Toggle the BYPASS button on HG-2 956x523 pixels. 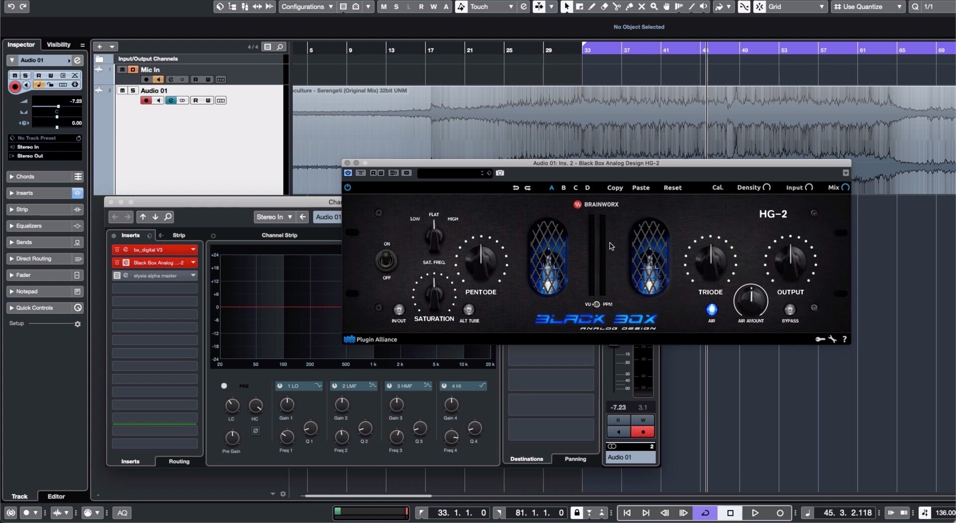point(790,310)
